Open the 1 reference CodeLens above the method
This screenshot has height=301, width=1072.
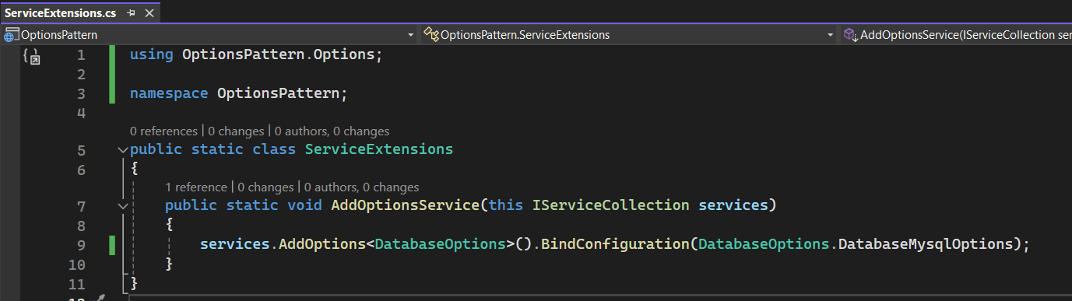click(198, 187)
